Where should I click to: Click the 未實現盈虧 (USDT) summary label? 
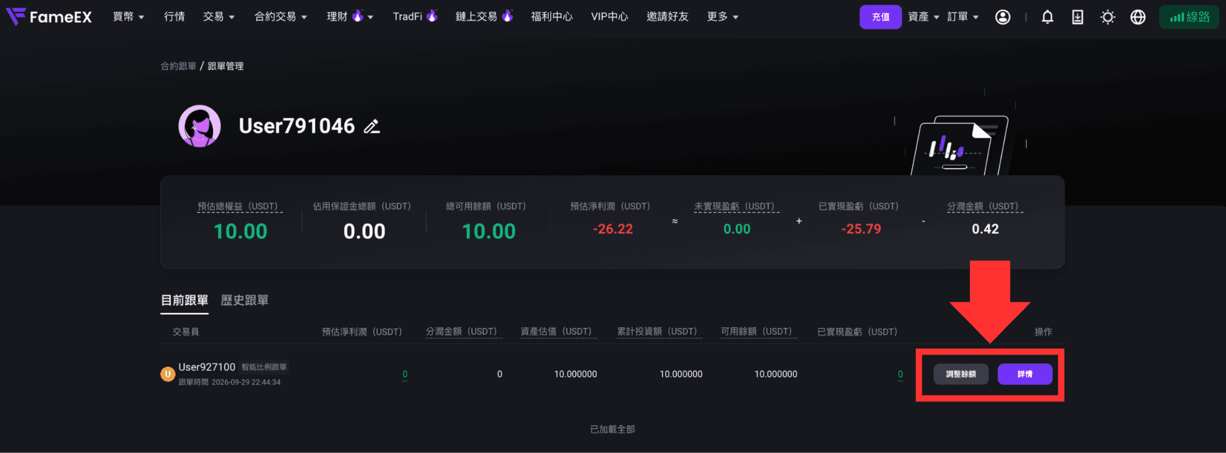point(736,206)
